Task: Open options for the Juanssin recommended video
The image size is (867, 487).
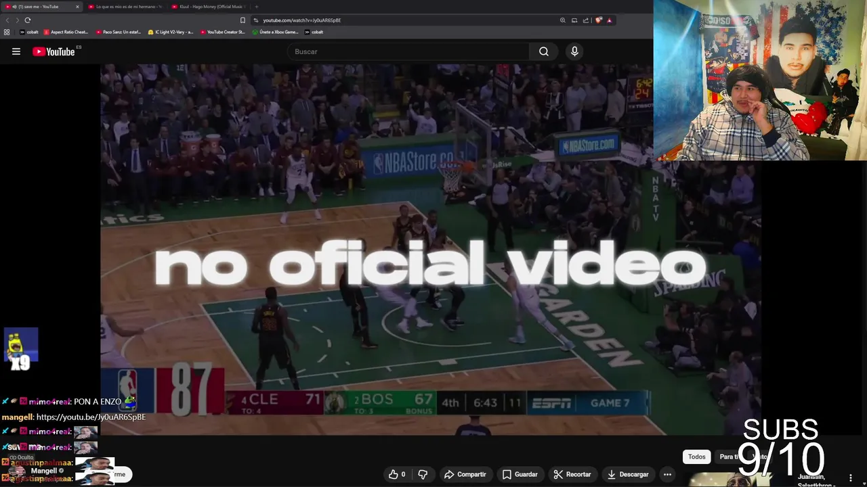Action: [x=851, y=478]
